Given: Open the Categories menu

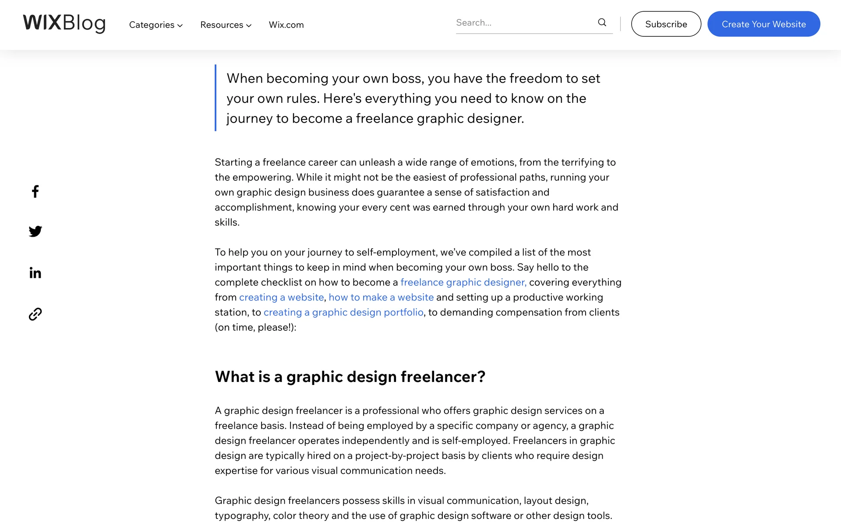Looking at the screenshot, I should point(152,25).
